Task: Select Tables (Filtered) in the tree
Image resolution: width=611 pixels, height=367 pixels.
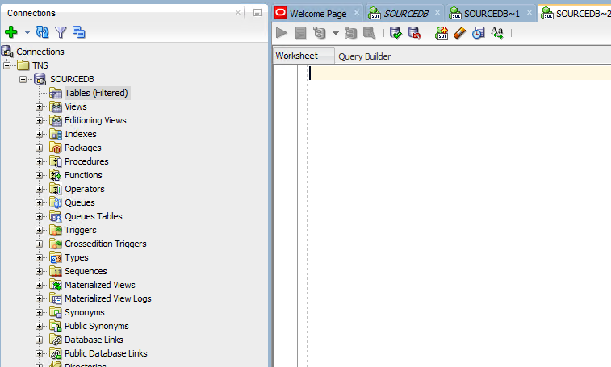Action: 96,93
